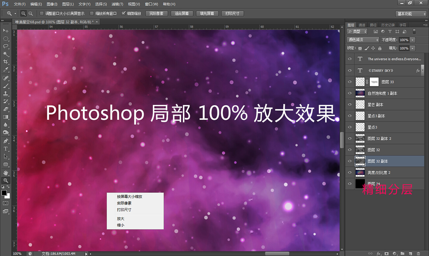Switch to the 通道 tab
This screenshot has width=429, height=256.
tap(362, 25)
